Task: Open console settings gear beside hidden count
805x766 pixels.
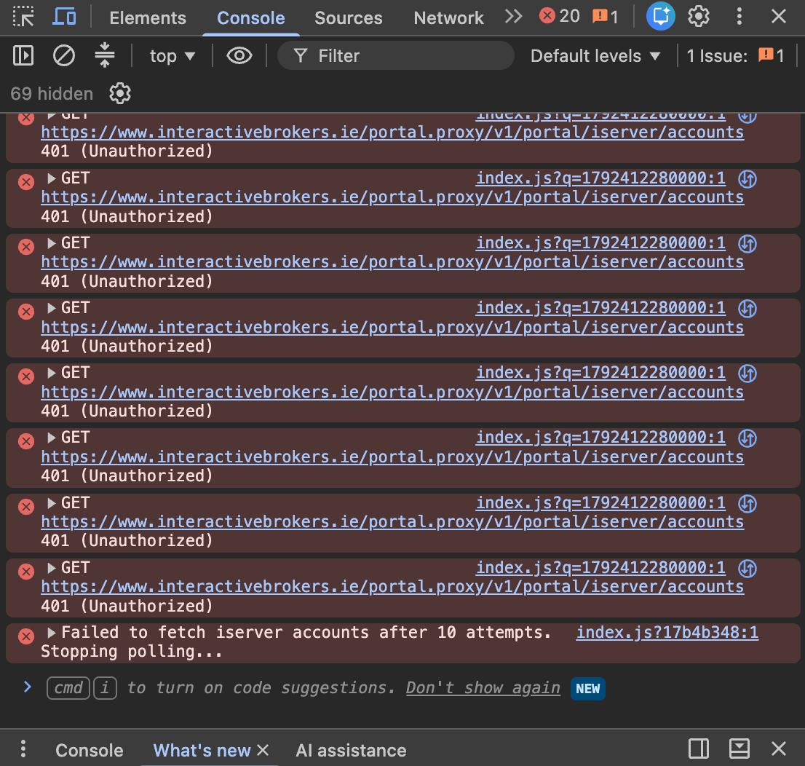Action: pos(119,93)
